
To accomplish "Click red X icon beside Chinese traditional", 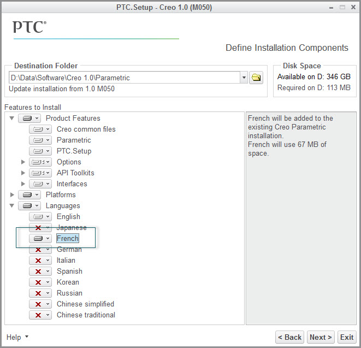I will (x=38, y=315).
